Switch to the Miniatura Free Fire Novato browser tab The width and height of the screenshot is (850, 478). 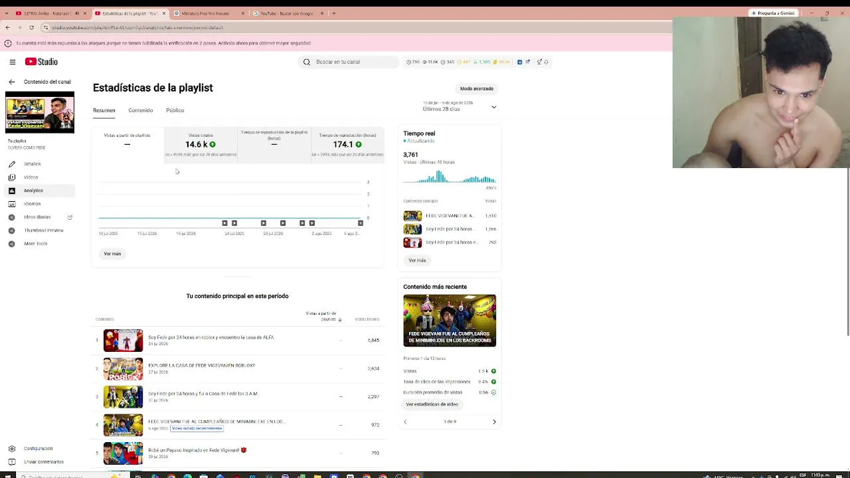coord(209,13)
